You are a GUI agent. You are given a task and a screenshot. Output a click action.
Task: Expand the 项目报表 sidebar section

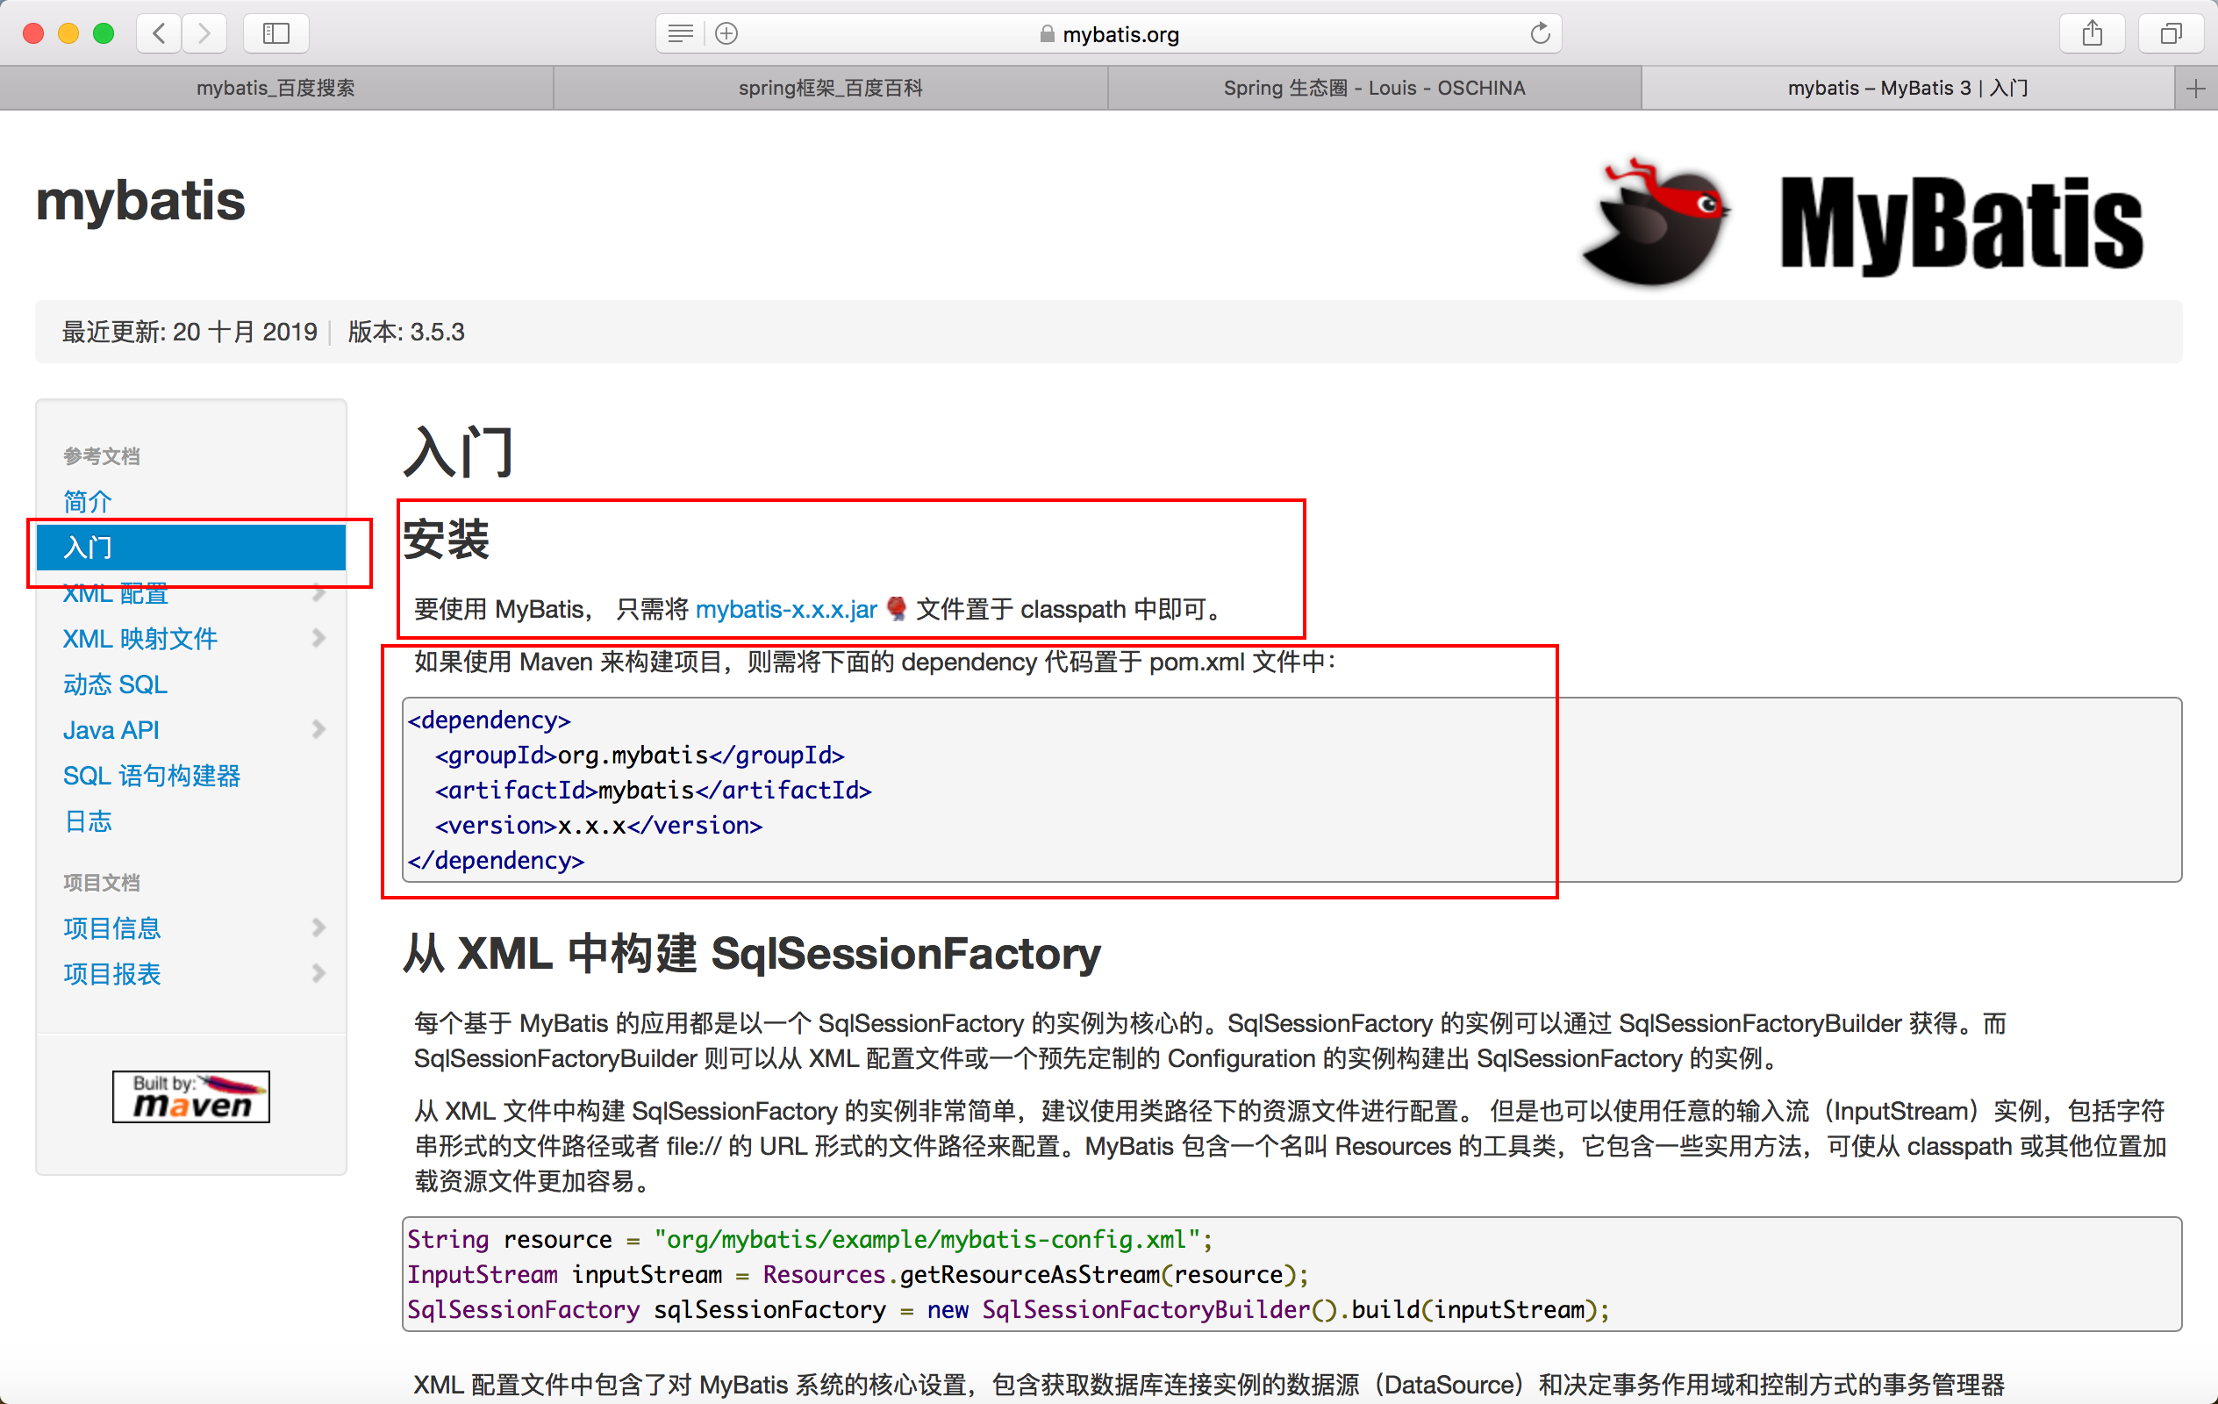click(x=319, y=973)
